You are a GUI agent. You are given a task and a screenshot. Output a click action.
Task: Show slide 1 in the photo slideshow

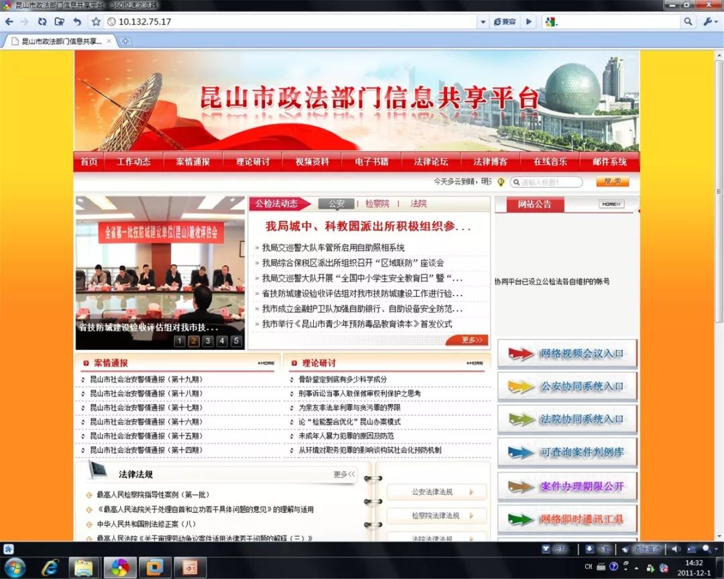(x=180, y=341)
